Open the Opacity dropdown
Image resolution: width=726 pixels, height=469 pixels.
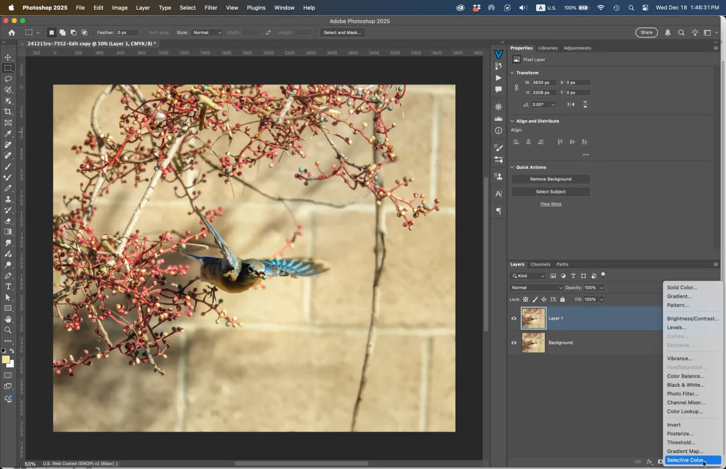click(601, 288)
